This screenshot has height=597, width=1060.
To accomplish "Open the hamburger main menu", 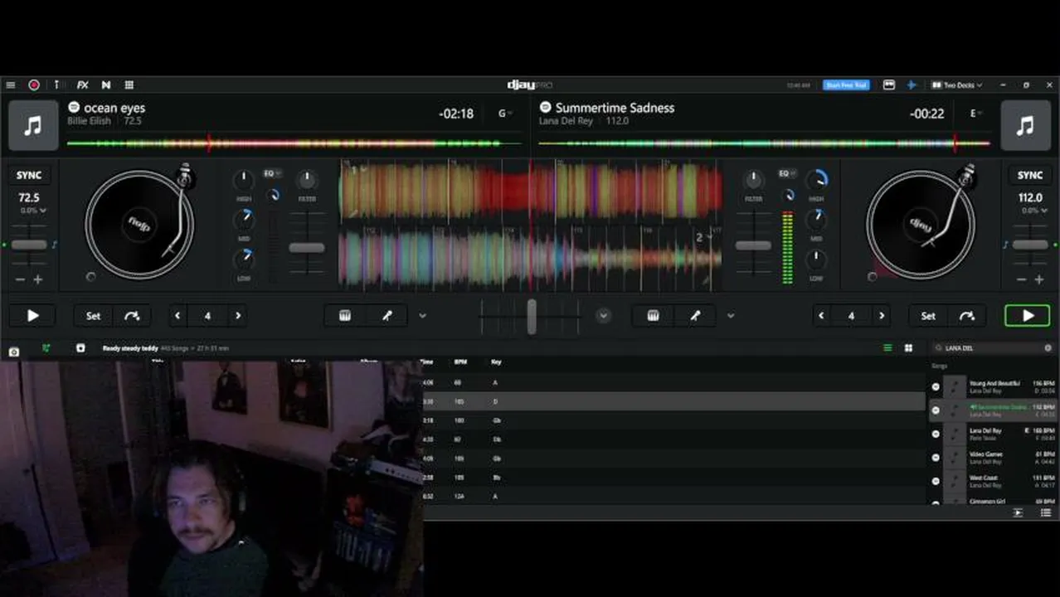I will tap(10, 85).
